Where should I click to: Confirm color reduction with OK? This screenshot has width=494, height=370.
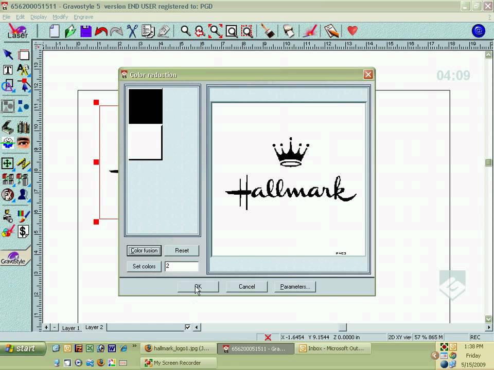tap(198, 287)
